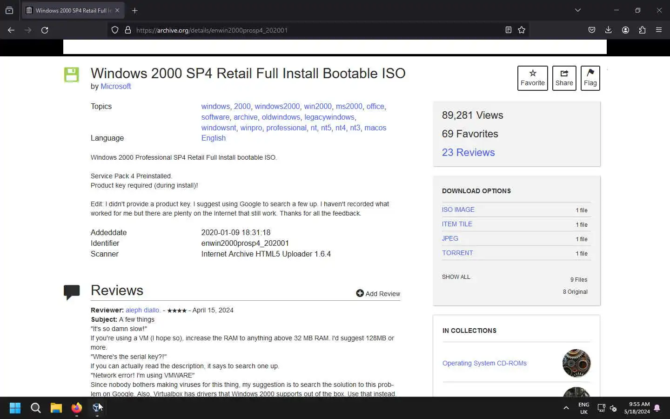Click the Firefox icon in the taskbar
Screen dimensions: 670x419
pyautogui.click(x=76, y=408)
